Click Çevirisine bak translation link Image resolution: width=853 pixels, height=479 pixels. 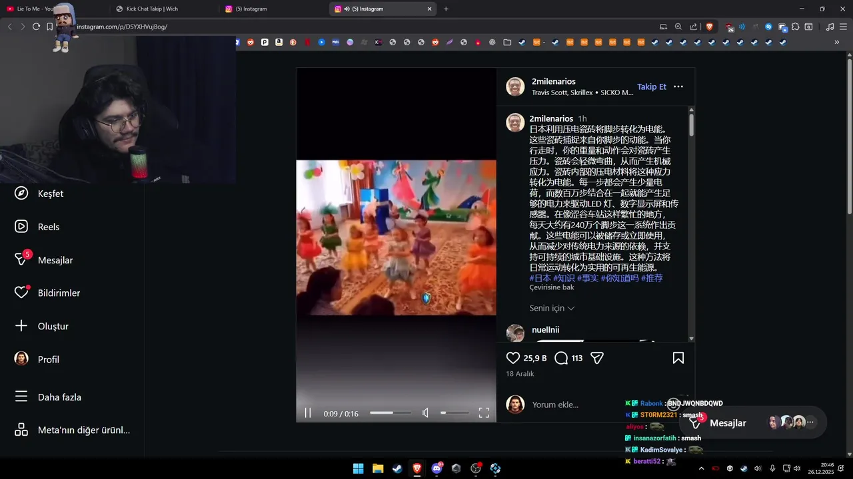552,287
